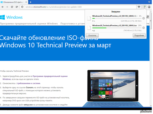Click the bold setup.exe text
The width and height of the screenshot is (153, 114).
point(28,105)
